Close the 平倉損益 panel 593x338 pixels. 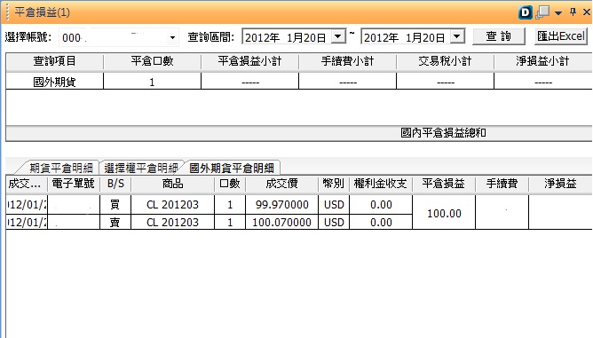click(x=587, y=12)
